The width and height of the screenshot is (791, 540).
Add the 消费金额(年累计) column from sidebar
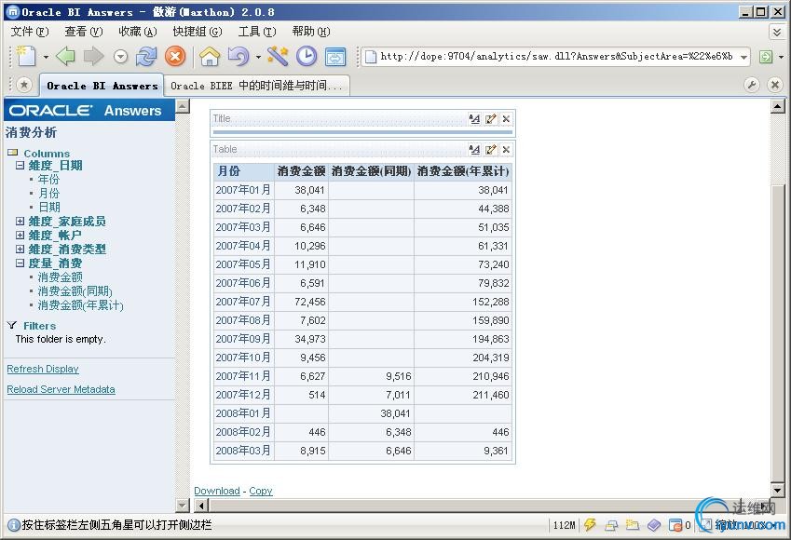(x=81, y=305)
